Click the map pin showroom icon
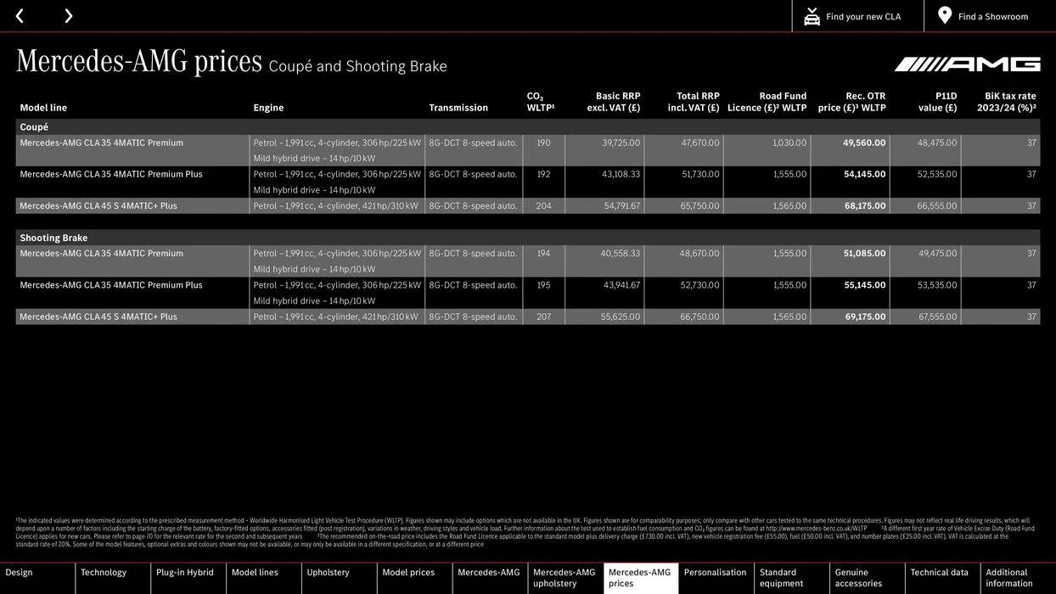 coord(945,15)
